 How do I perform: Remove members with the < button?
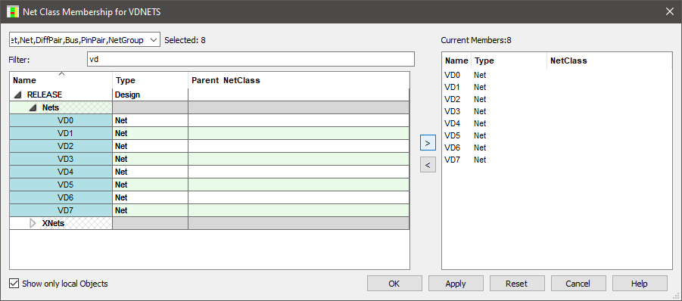click(428, 165)
